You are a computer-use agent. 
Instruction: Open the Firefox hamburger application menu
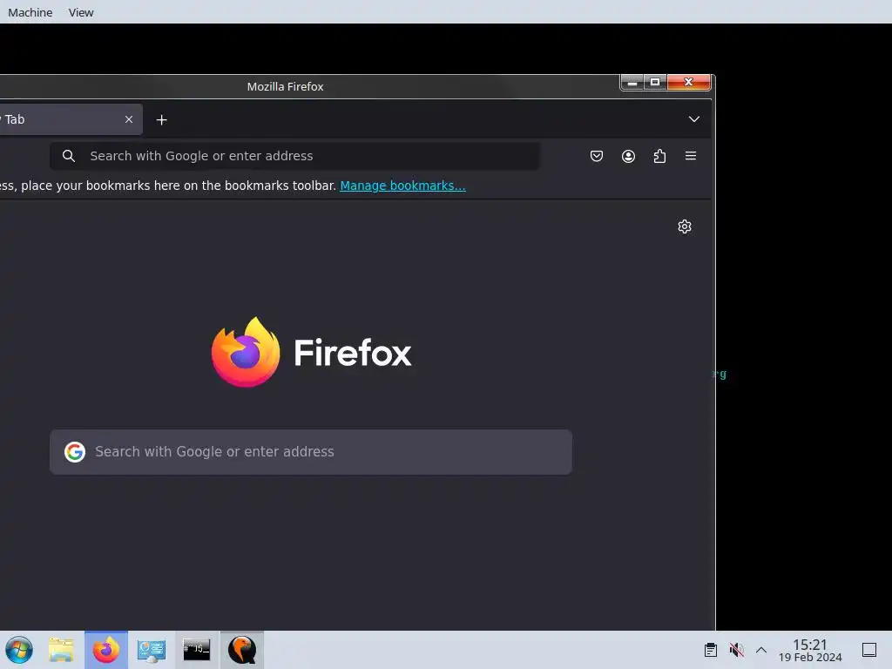691,156
